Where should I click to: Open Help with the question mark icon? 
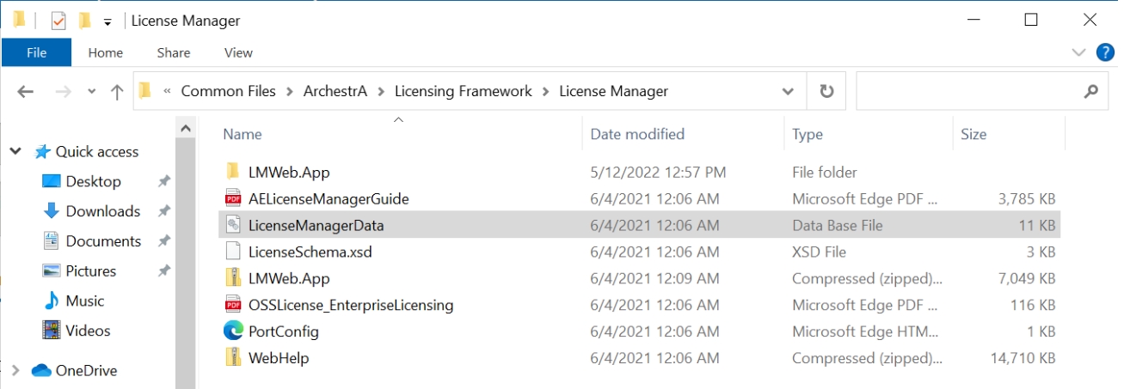pos(1105,52)
